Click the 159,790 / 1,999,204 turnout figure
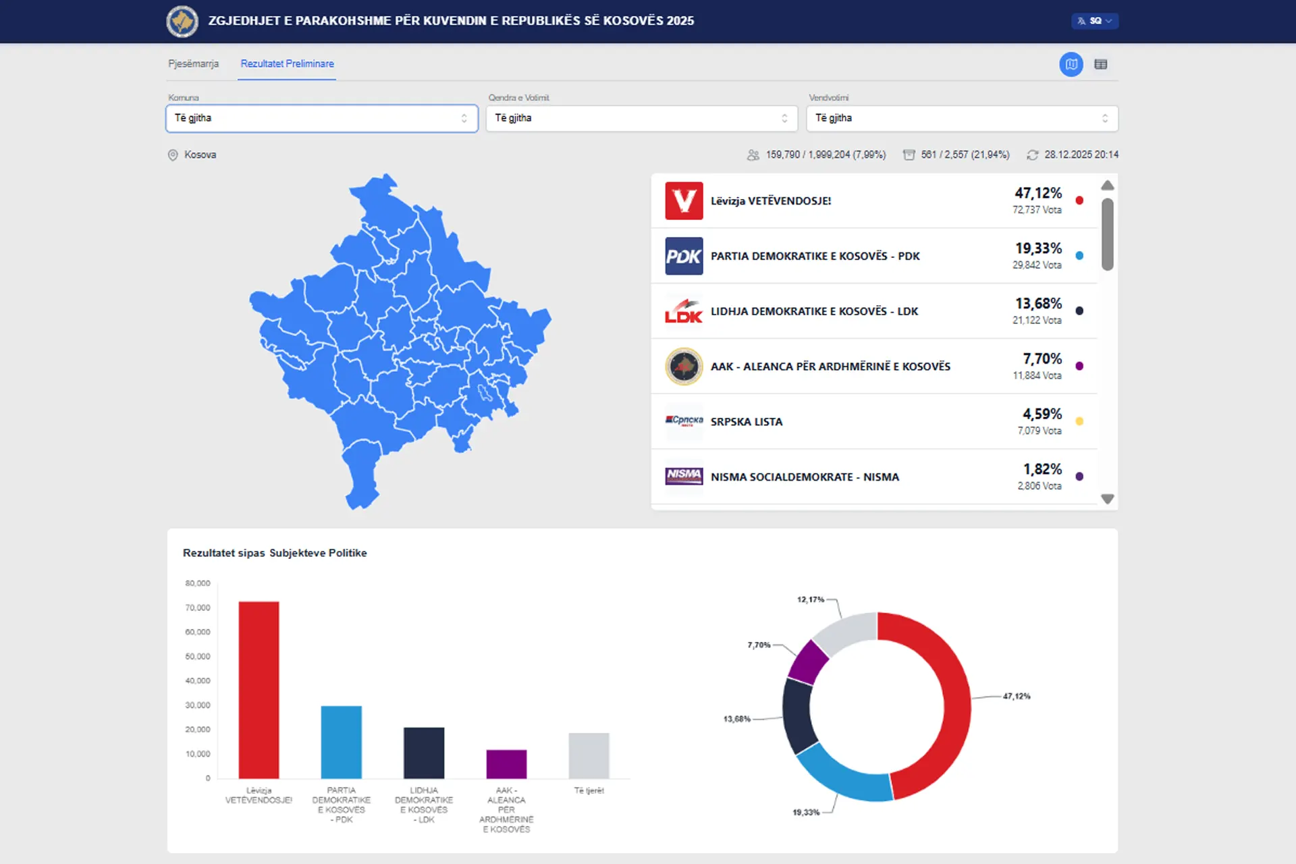 826,155
